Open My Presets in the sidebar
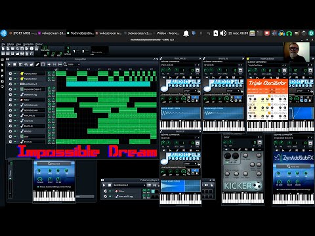This screenshot has width=315, height=236. (2, 76)
